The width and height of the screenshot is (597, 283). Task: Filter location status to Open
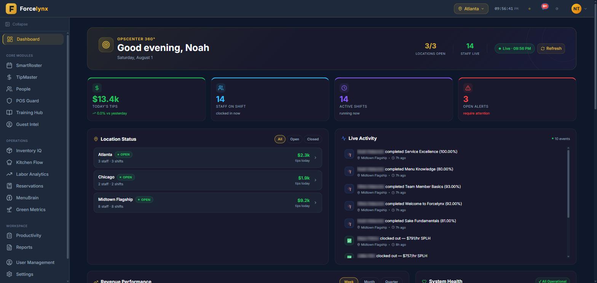[x=294, y=139]
